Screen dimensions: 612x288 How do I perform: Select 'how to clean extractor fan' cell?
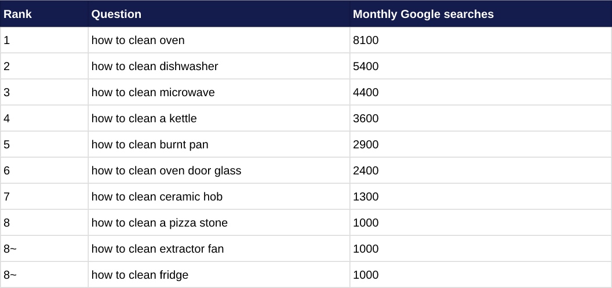tap(219, 249)
